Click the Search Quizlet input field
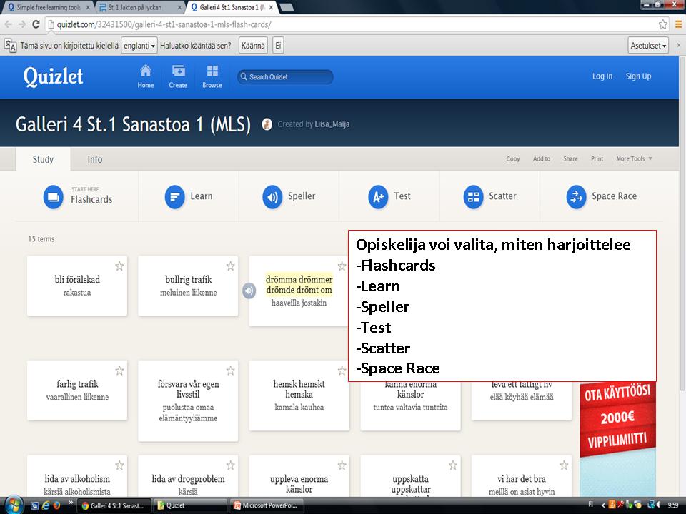Screen dimensions: 686x514 pos(286,77)
